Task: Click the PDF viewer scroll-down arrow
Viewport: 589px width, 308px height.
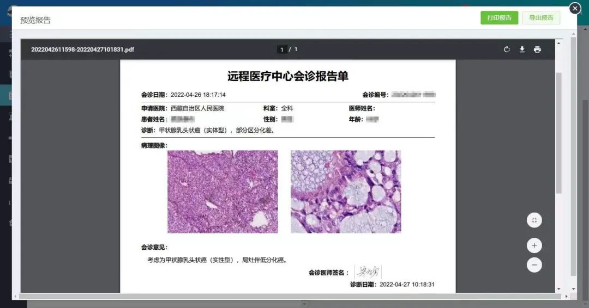Action: [558, 289]
